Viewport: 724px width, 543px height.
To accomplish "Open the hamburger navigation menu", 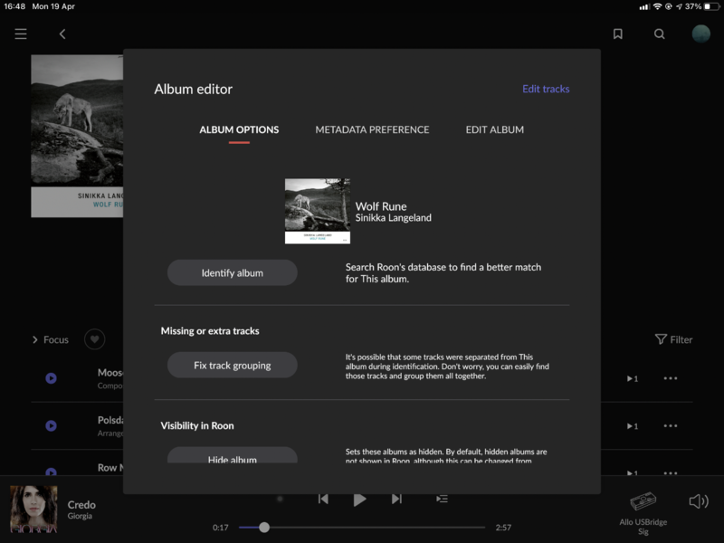I will (21, 34).
